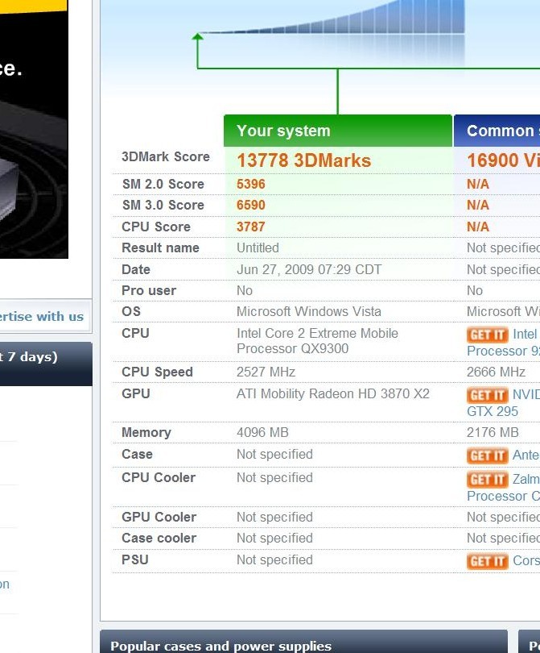Click the common system speed '2666 MHz'
The width and height of the screenshot is (540, 653).
click(x=496, y=372)
